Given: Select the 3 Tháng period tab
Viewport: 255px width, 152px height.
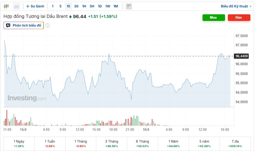Looking at the screenshot, I should point(111,144).
